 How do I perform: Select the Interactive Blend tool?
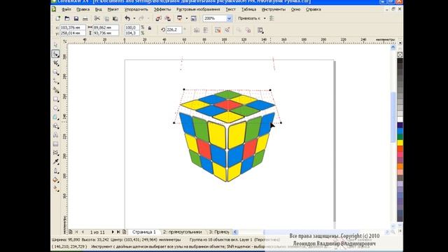point(56,153)
